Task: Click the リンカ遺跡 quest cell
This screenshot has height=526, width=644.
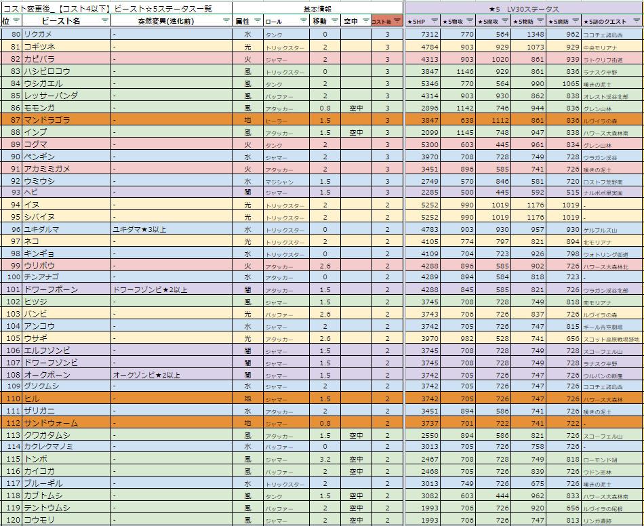Action: (x=611, y=520)
